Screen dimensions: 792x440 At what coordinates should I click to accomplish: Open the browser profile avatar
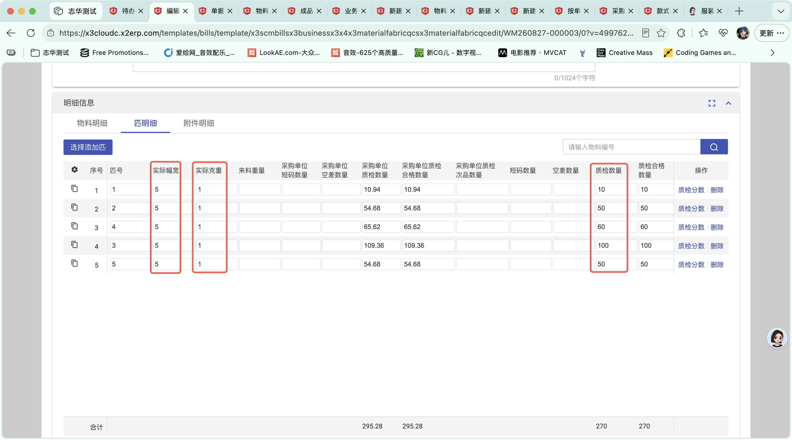click(743, 33)
